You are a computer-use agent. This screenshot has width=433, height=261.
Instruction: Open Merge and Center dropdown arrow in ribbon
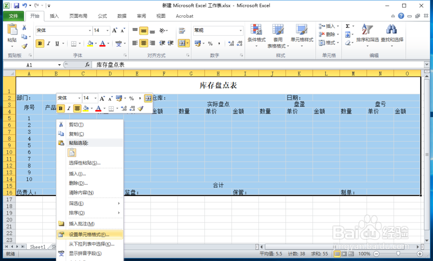click(187, 43)
